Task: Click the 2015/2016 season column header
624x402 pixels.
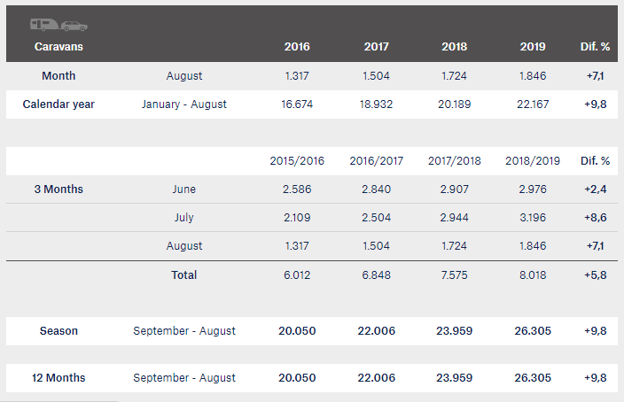Action: point(297,160)
